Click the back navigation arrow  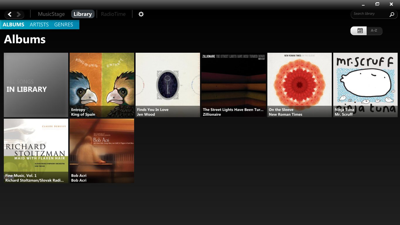pos(10,14)
